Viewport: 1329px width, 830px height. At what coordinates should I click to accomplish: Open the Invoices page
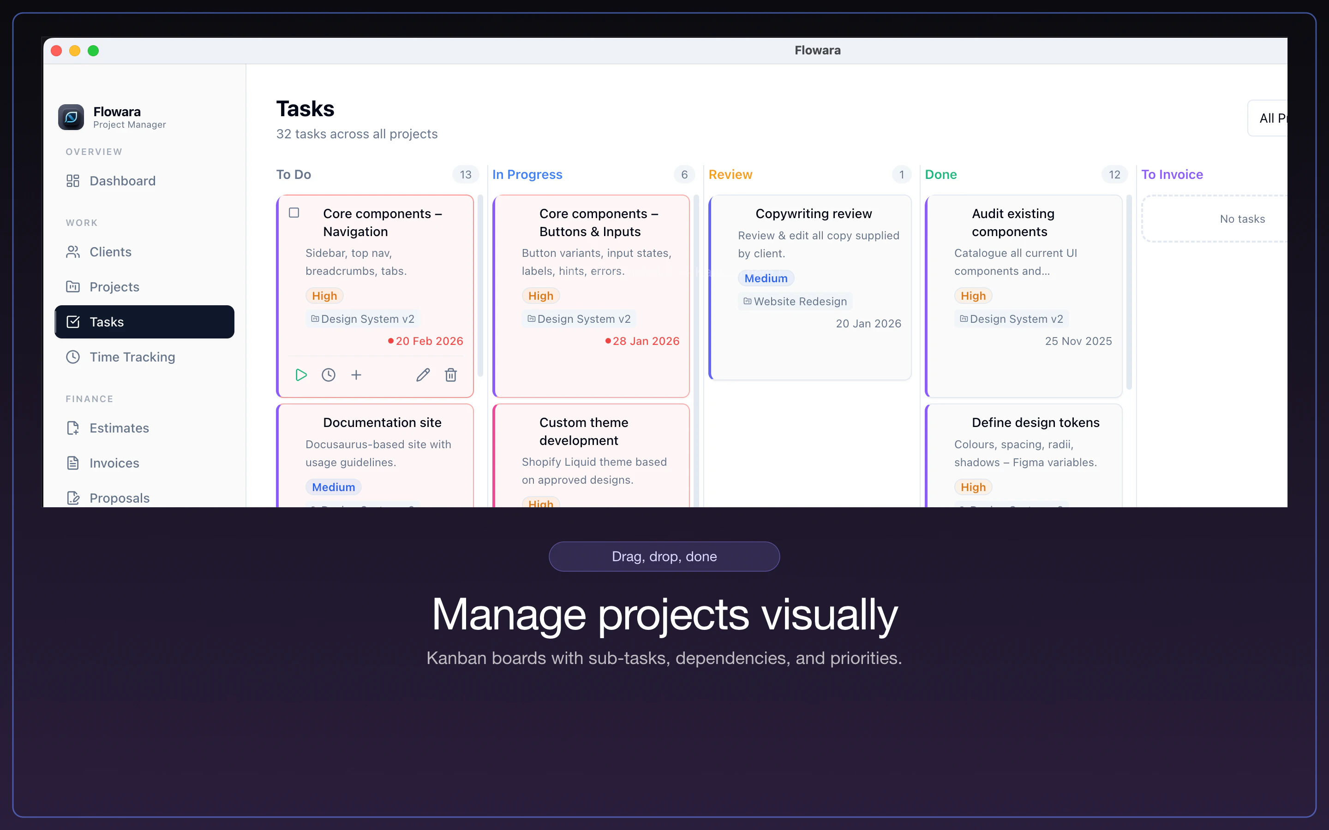pyautogui.click(x=144, y=463)
